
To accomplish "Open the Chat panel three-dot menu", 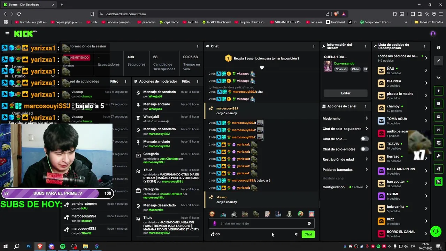I will coord(314,46).
